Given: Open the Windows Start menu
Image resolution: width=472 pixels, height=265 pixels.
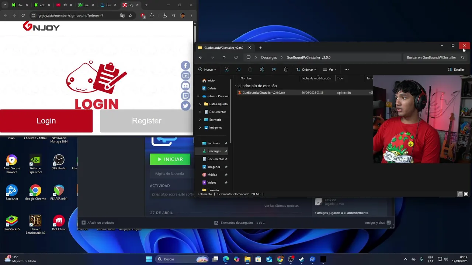Looking at the screenshot, I should click(x=149, y=259).
